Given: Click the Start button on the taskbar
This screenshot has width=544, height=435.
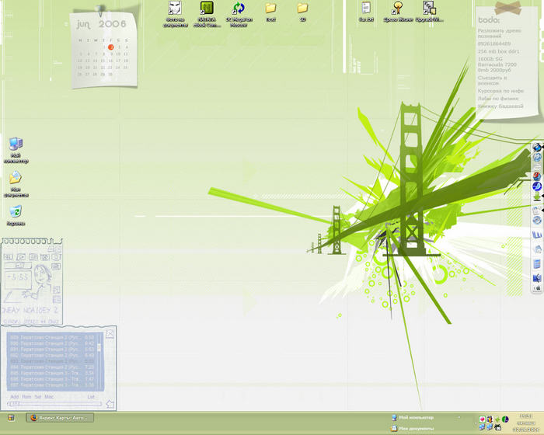Looking at the screenshot, I should click(11, 418).
